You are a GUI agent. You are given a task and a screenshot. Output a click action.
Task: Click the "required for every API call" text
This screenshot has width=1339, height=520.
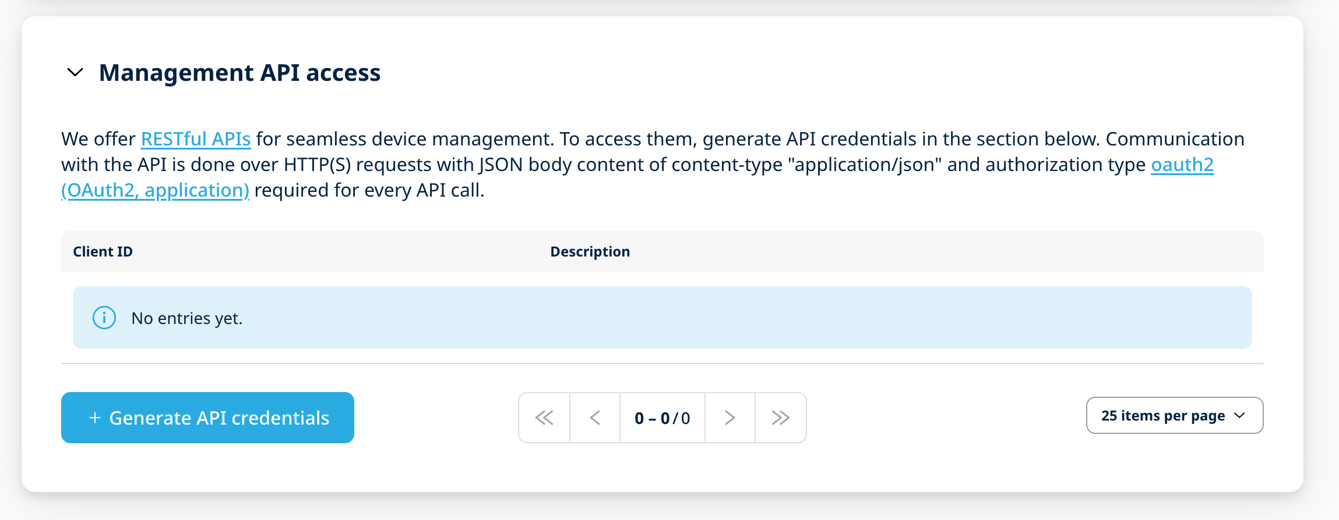[369, 190]
